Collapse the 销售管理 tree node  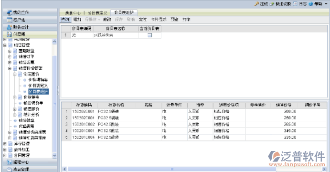point(5,45)
